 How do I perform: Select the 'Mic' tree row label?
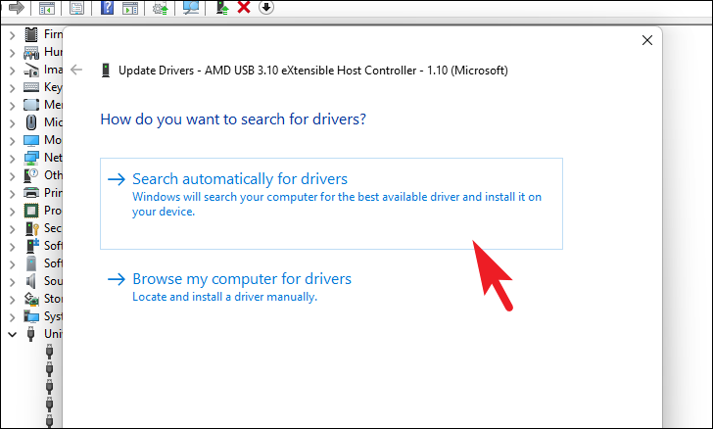point(53,122)
